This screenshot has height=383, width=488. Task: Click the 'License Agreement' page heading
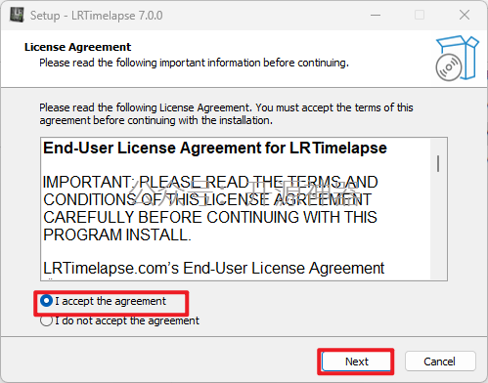pyautogui.click(x=77, y=47)
